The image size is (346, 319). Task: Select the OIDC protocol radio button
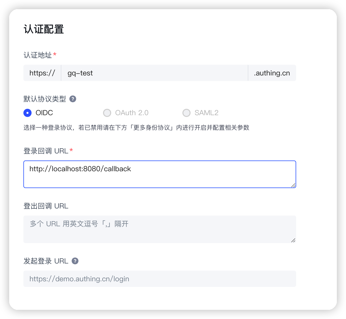(x=27, y=113)
